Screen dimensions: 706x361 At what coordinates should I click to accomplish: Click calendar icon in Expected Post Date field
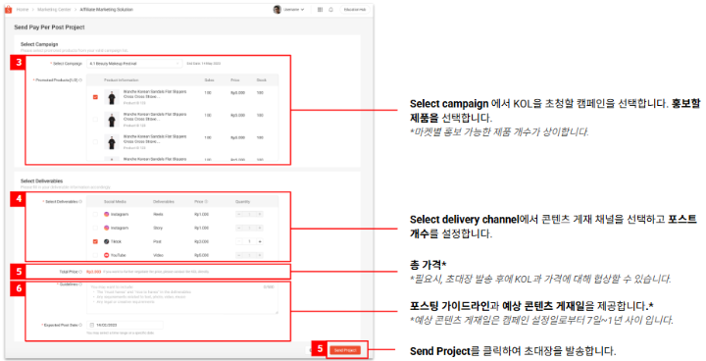(x=92, y=325)
